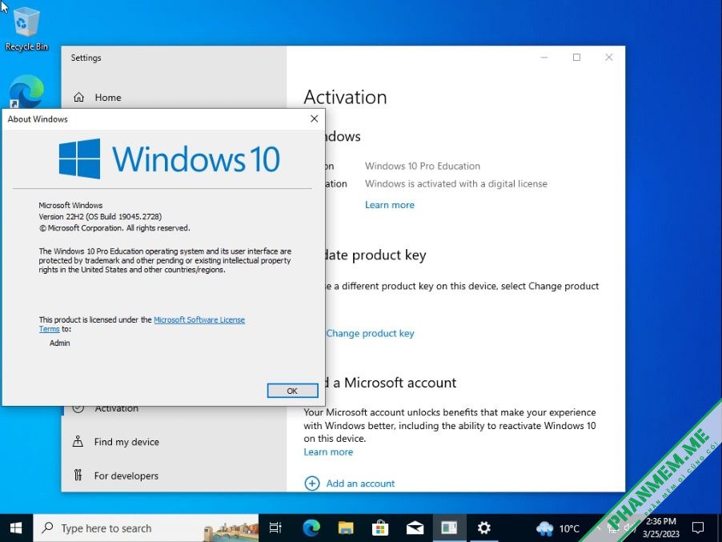Open Microsoft Store from the taskbar
This screenshot has height=542, width=722.
pyautogui.click(x=380, y=528)
